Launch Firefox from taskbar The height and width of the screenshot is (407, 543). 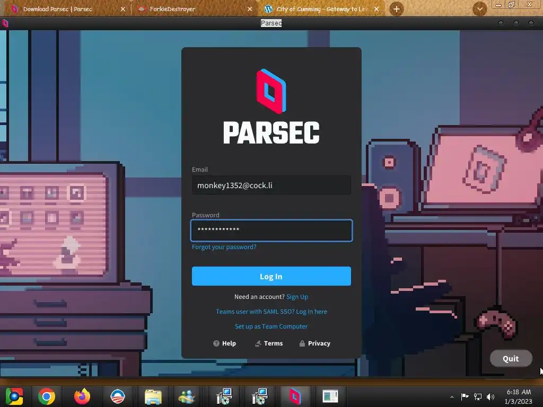82,396
